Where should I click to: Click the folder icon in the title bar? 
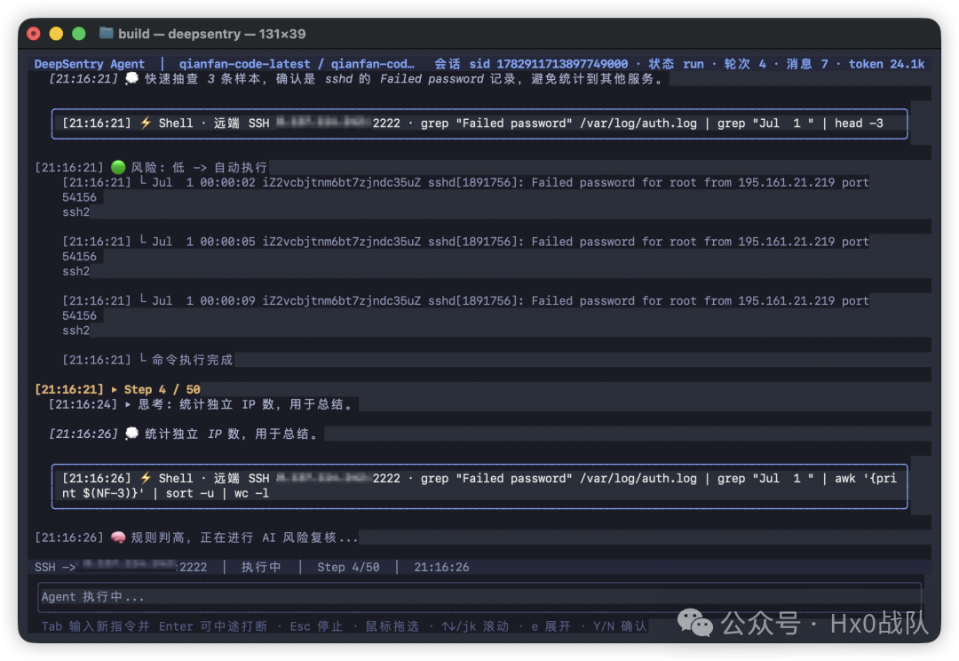click(107, 33)
